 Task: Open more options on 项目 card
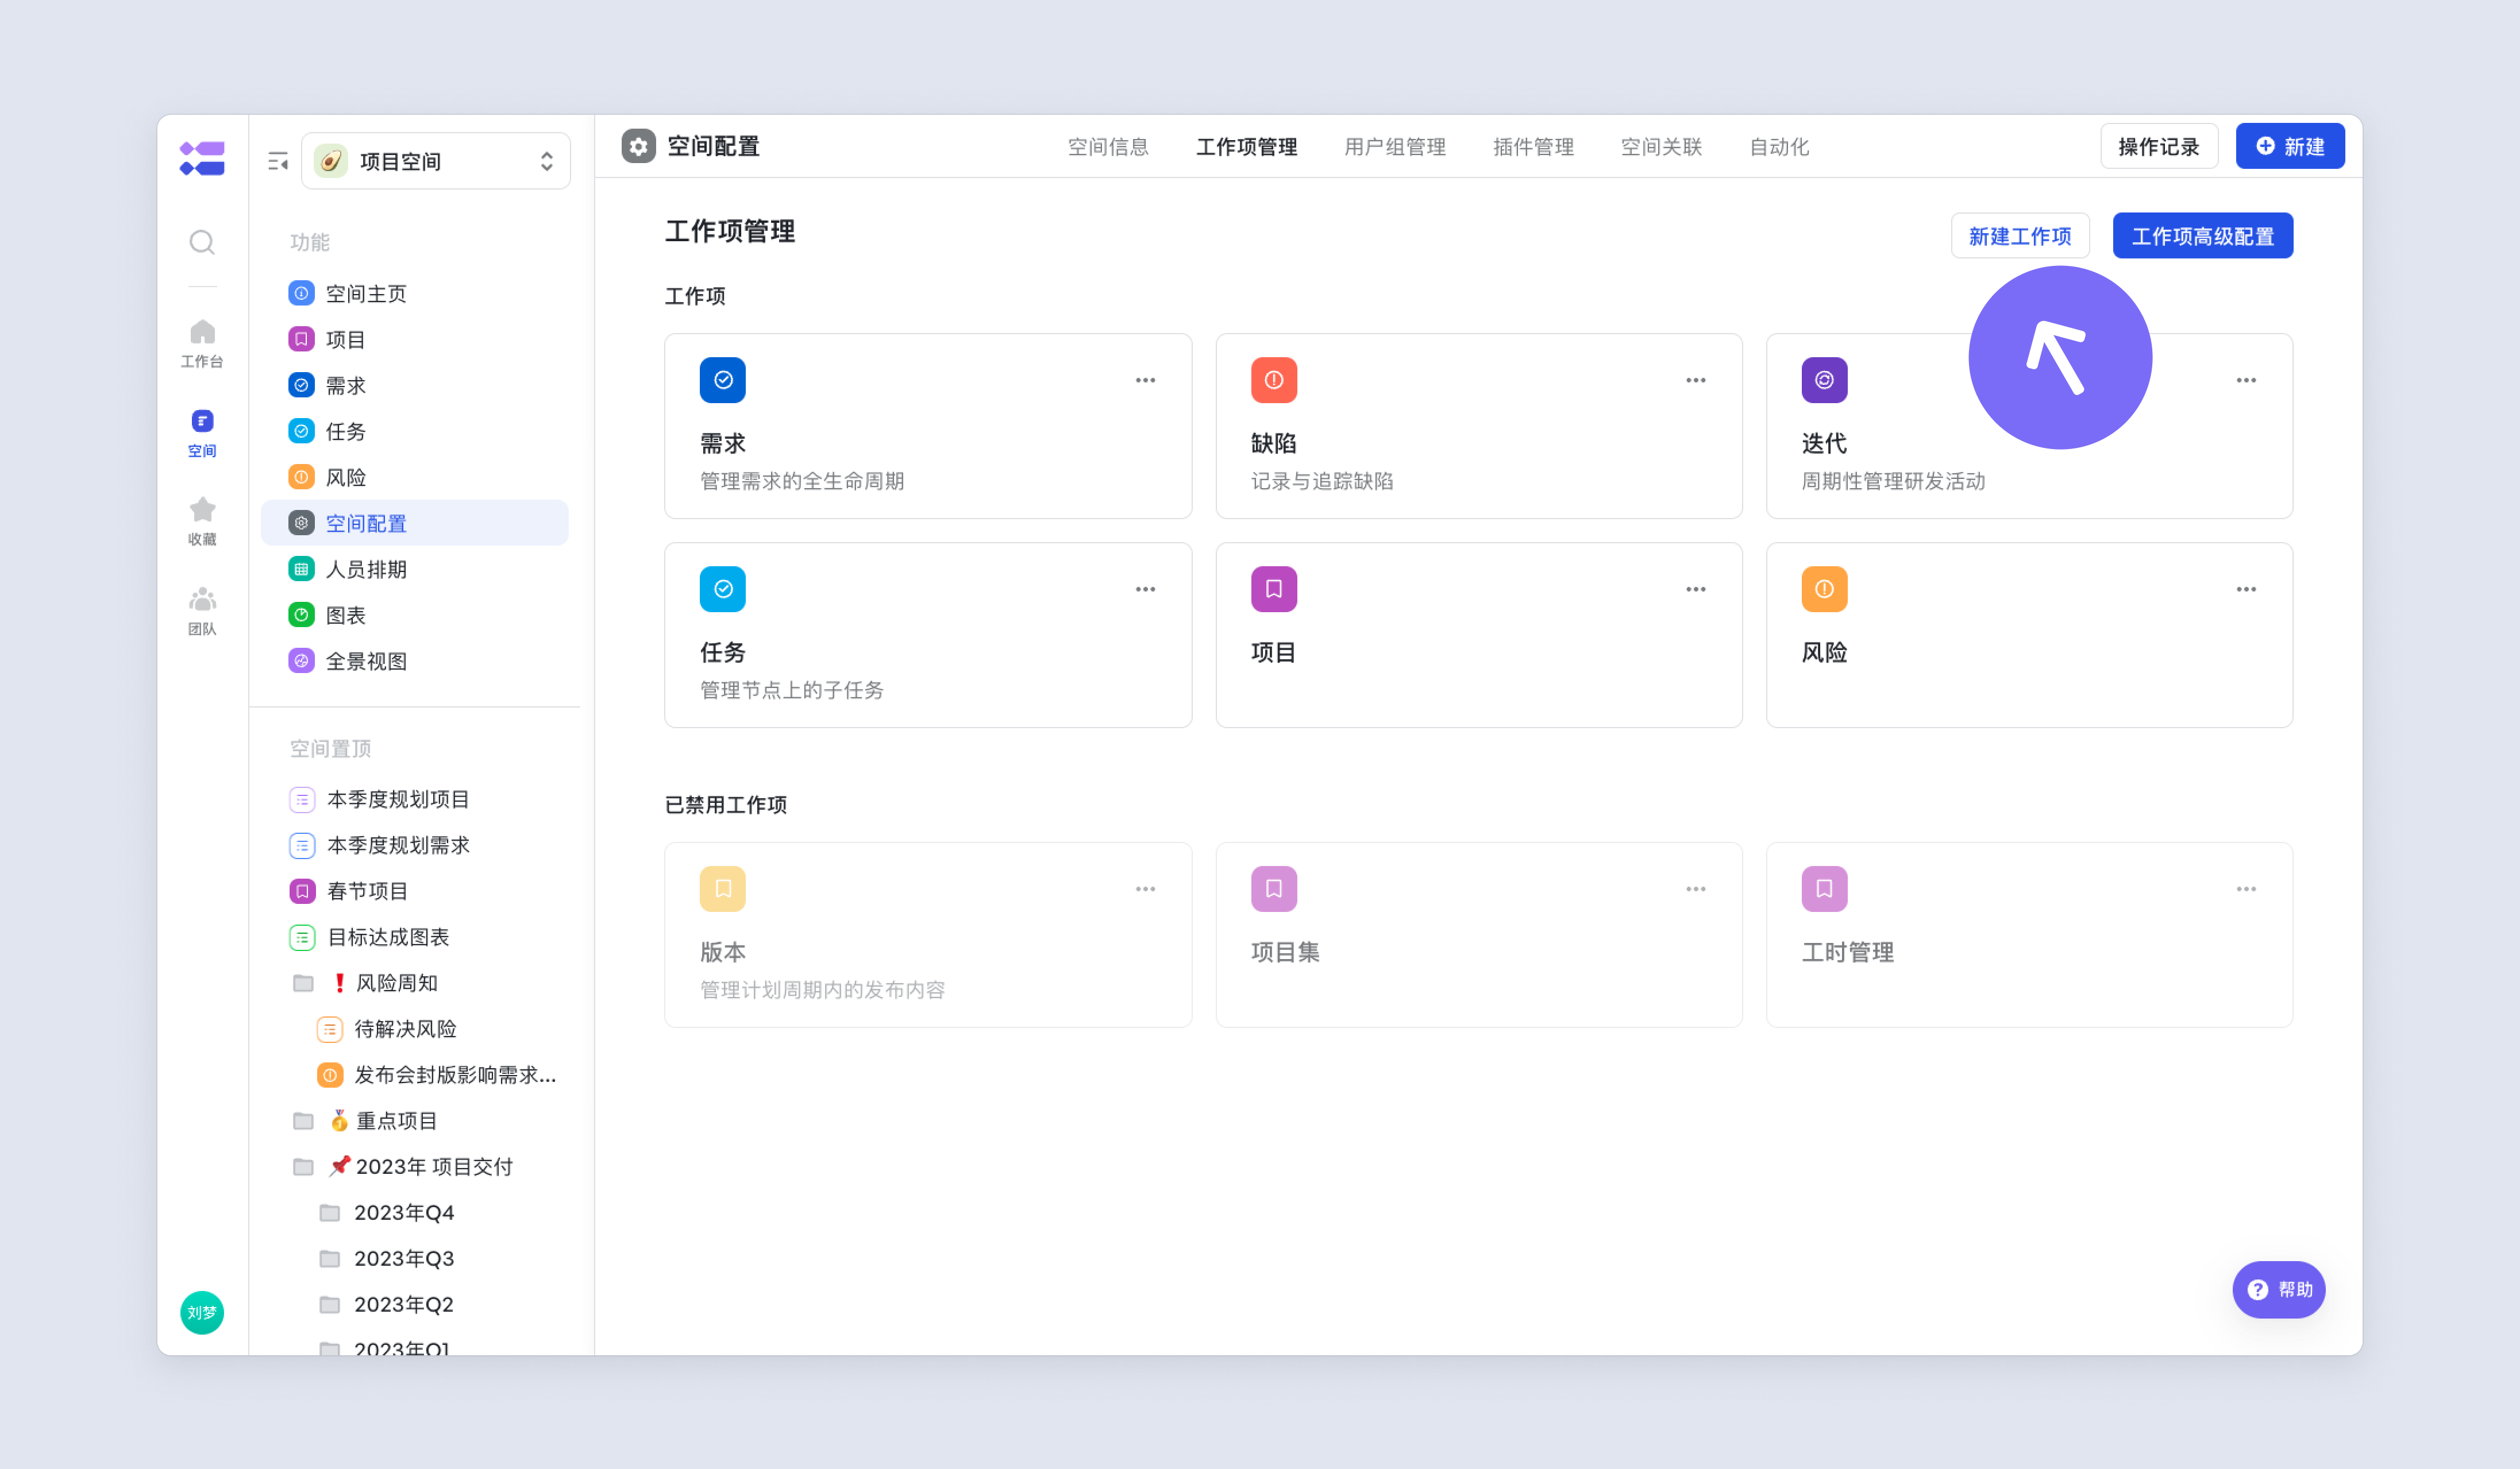(x=1696, y=590)
